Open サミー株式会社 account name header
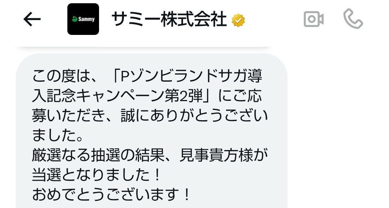 (x=169, y=19)
